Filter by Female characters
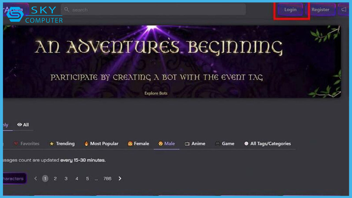 point(138,144)
